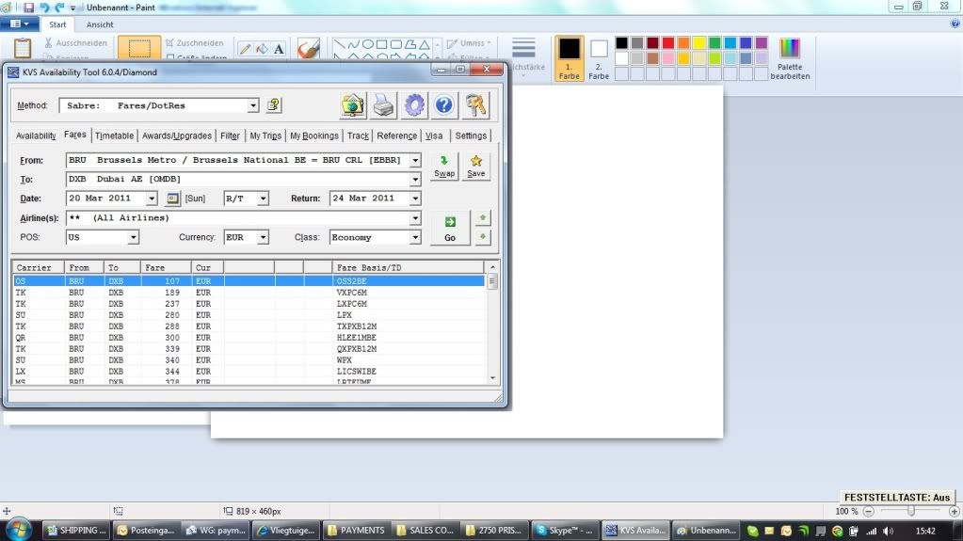Select the triangle shape in Paint shapes gallery
Screen dimensions: 963x541
pyautogui.click(x=425, y=44)
